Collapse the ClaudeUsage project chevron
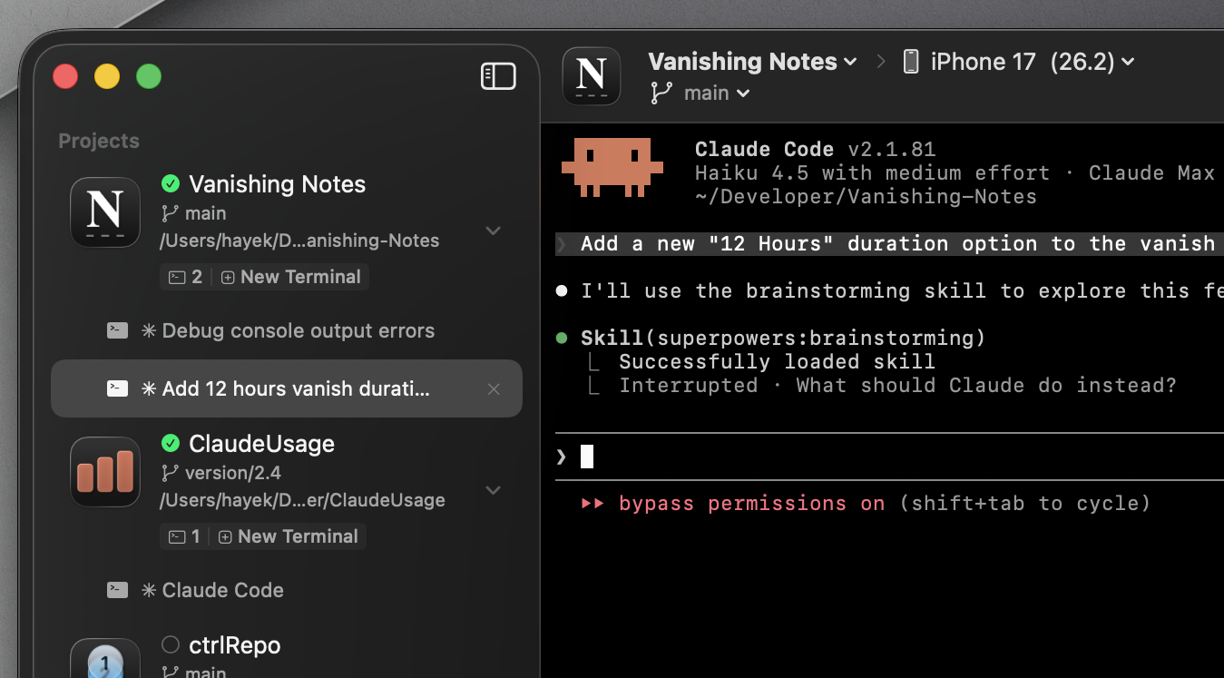 tap(494, 490)
